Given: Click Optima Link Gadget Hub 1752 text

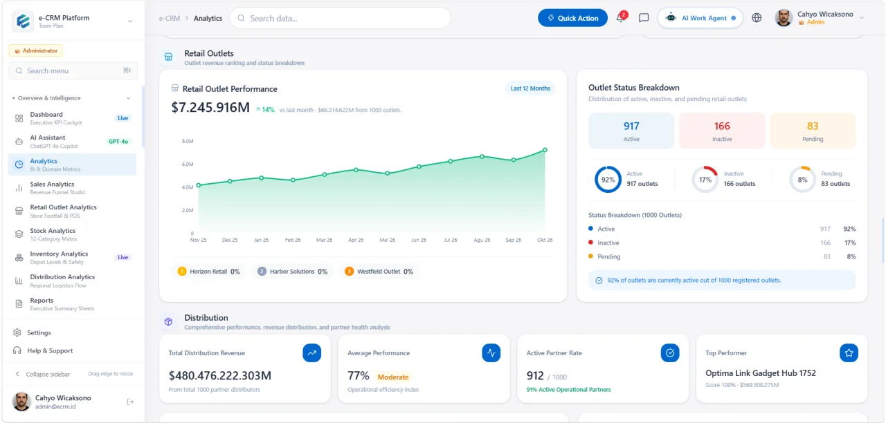Looking at the screenshot, I should (761, 373).
